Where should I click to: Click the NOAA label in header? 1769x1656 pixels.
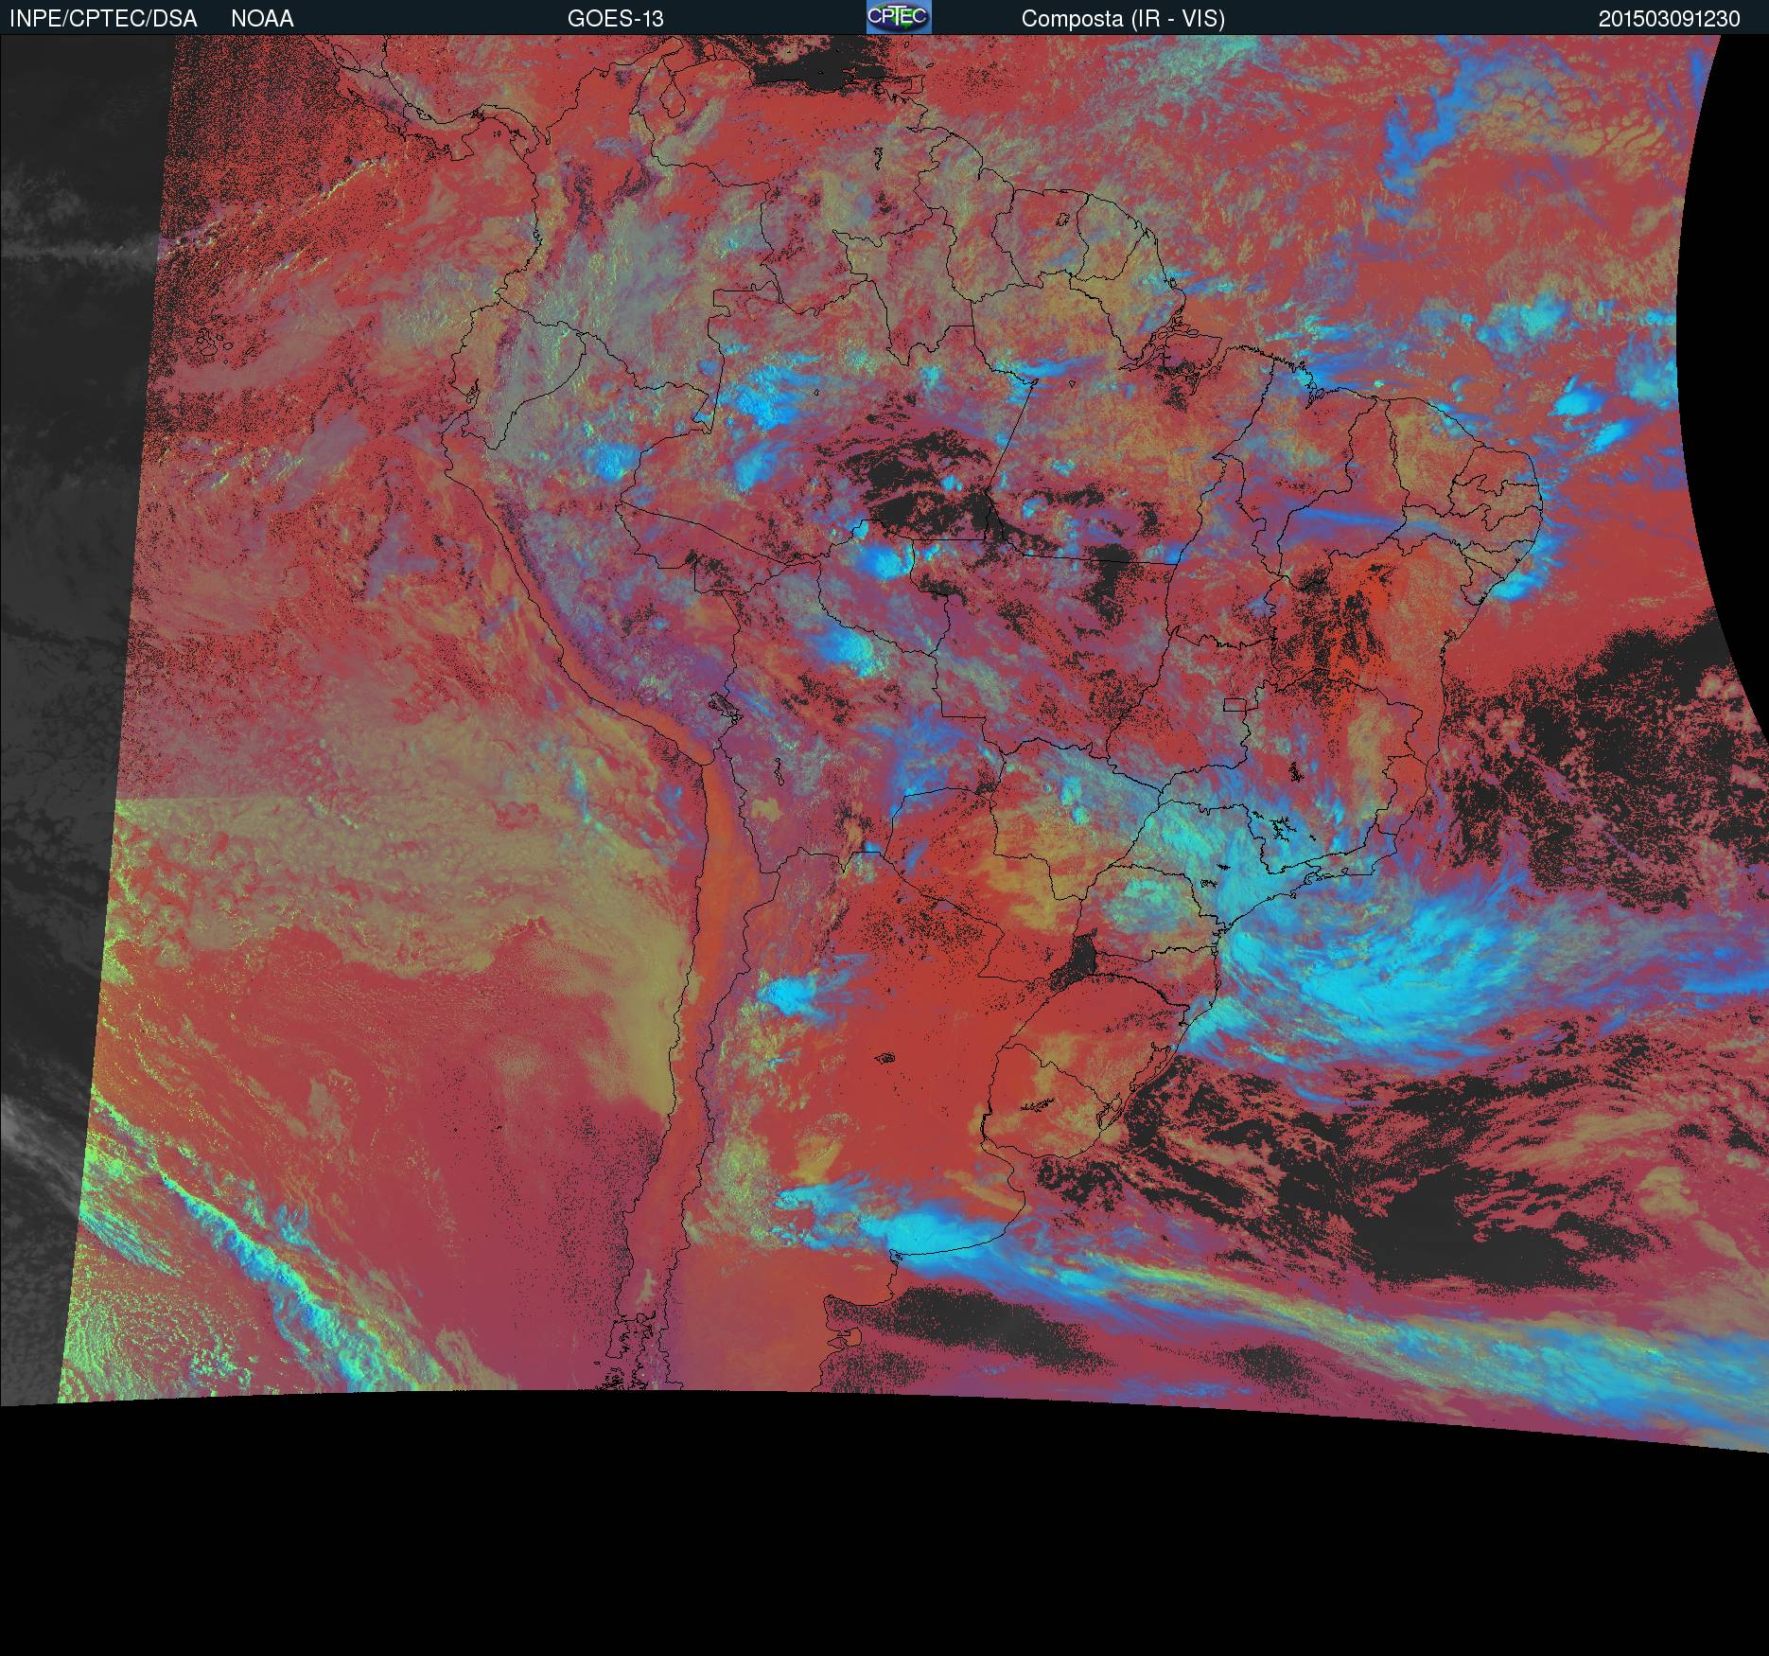[x=262, y=19]
